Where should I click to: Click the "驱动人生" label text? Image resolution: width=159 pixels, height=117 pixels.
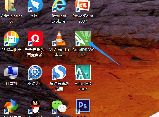tap(35, 84)
